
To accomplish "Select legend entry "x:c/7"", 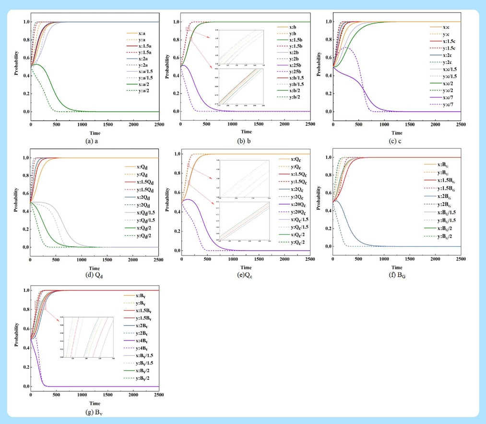I will 442,97.
